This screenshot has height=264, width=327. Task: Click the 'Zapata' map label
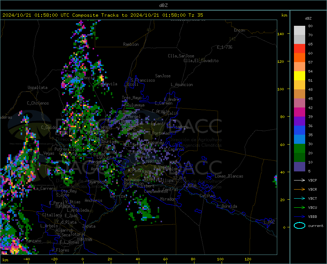click(x=89, y=226)
